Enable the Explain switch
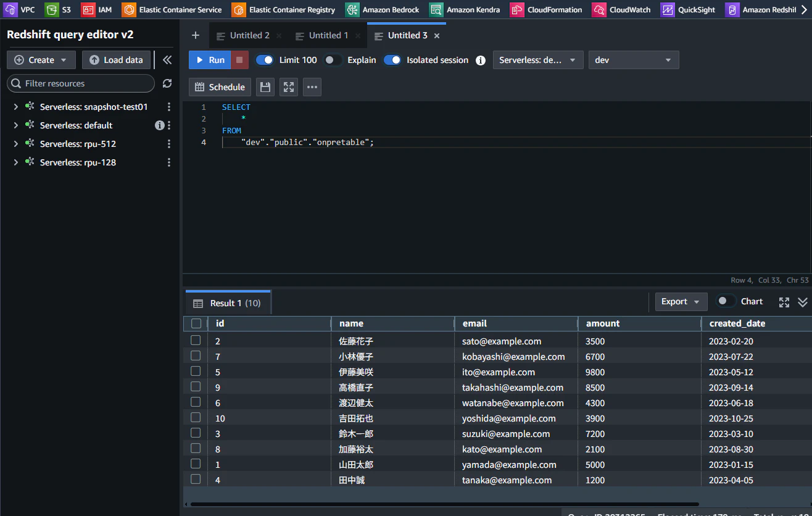The image size is (812, 516). coord(333,60)
